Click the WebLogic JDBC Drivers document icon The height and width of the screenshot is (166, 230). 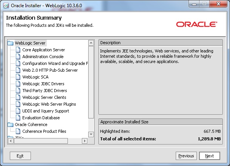[x=18, y=84]
